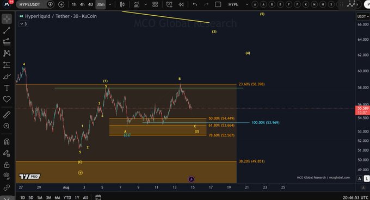Set date range to 5D
The image size is (370, 200).
31,198
